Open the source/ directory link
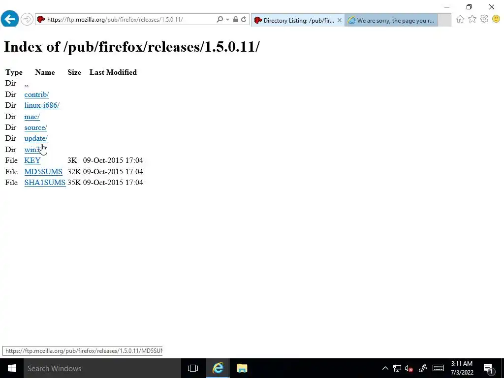The height and width of the screenshot is (378, 504). click(35, 127)
